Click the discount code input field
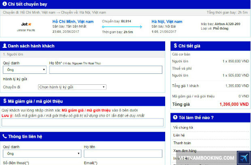 click(x=83, y=122)
